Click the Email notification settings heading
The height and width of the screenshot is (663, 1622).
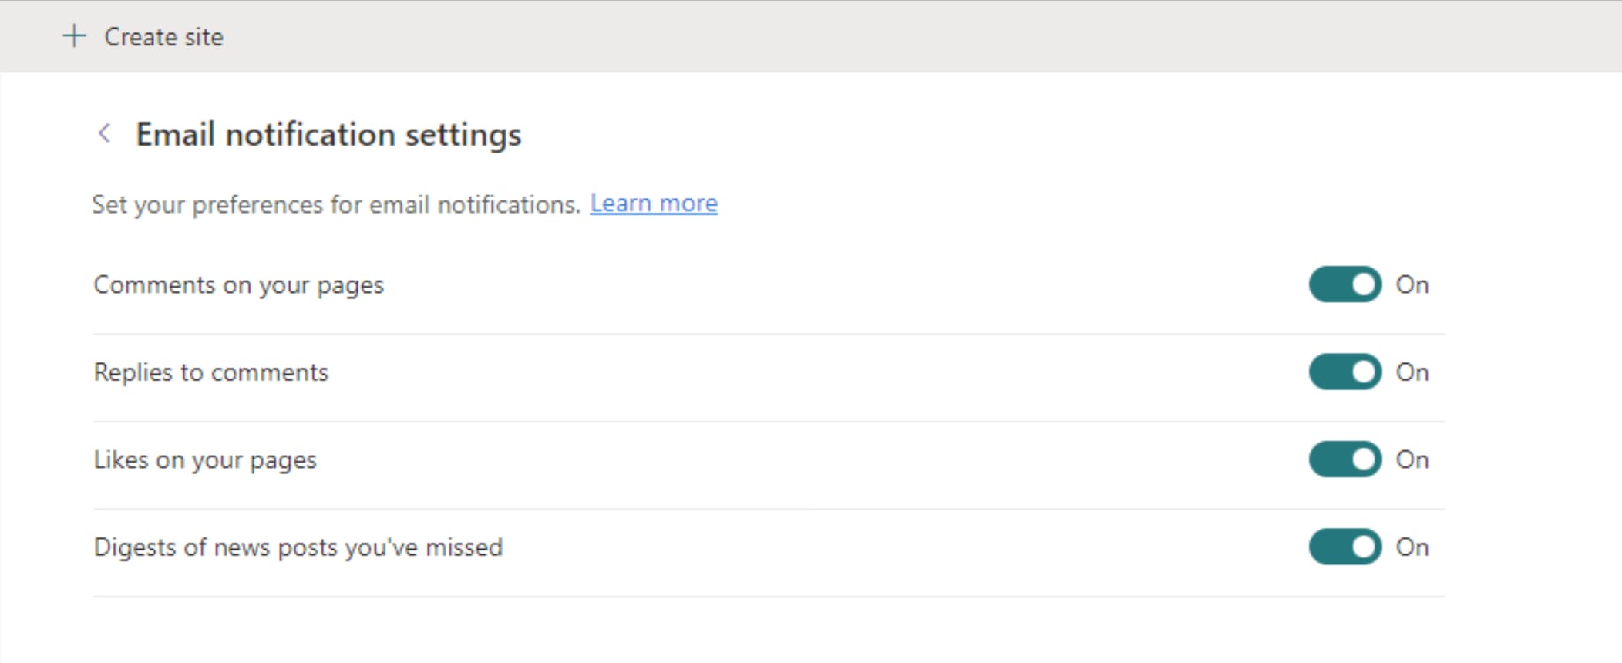point(328,134)
